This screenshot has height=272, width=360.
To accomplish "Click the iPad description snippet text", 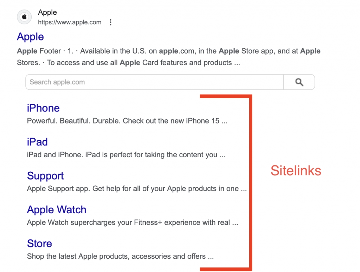I will (126, 155).
